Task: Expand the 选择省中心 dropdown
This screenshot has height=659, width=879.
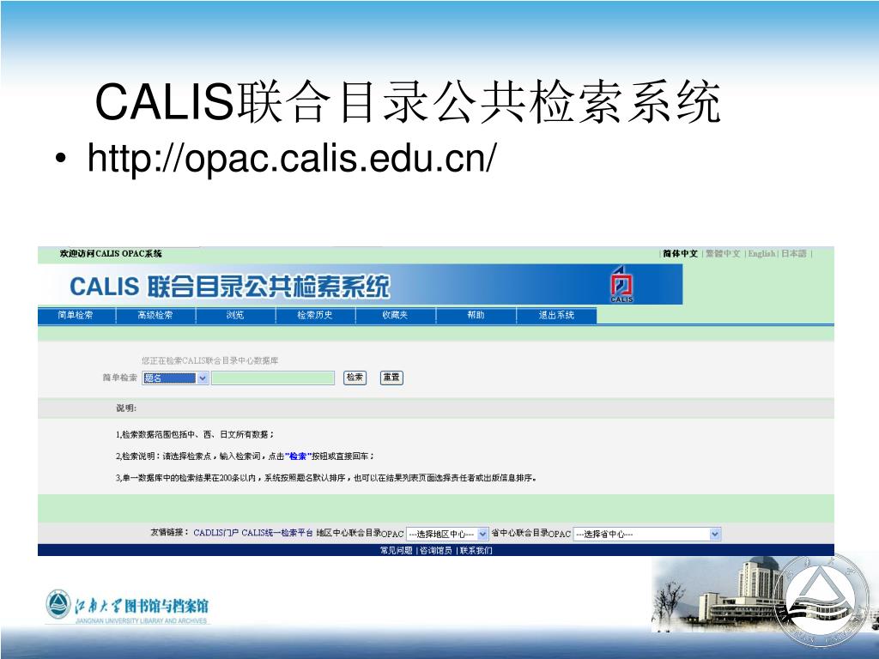Action: pos(647,534)
